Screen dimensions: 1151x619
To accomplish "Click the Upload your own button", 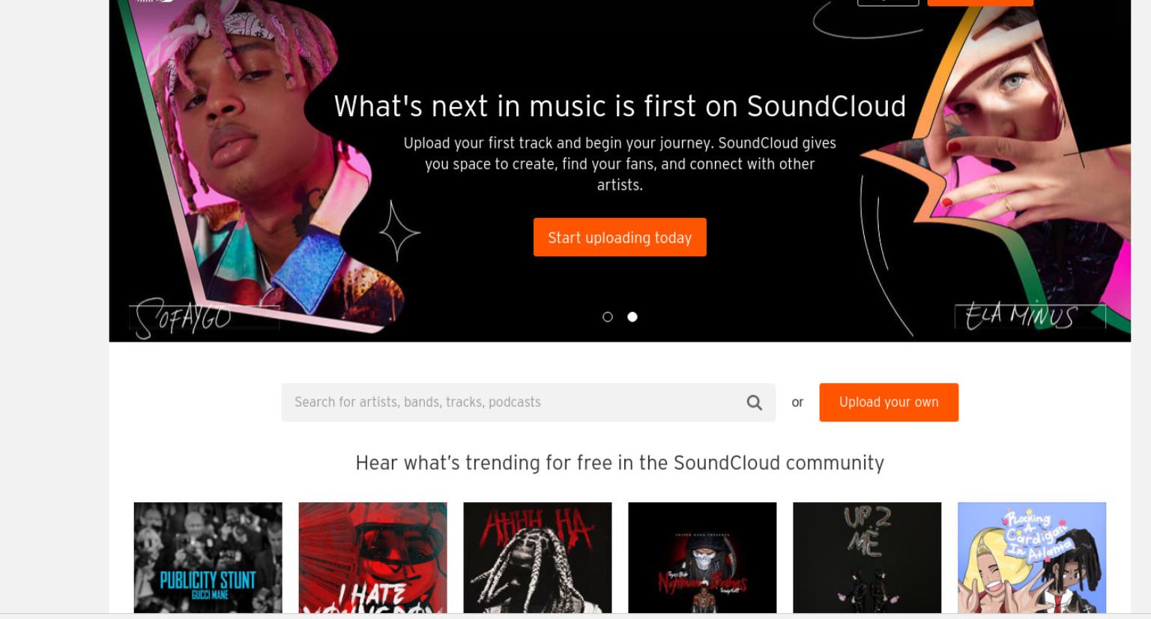I will tap(889, 402).
